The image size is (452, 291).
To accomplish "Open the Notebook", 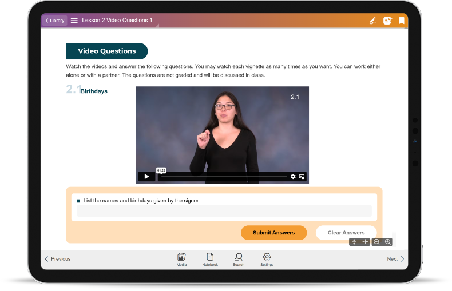I will pos(210,259).
